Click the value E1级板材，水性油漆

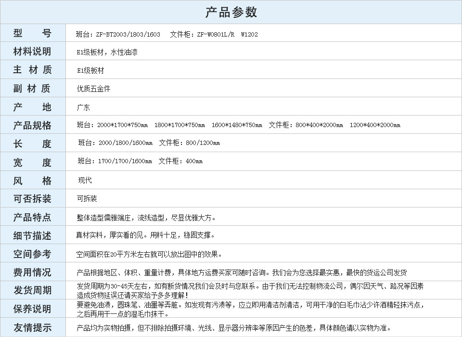[107, 52]
